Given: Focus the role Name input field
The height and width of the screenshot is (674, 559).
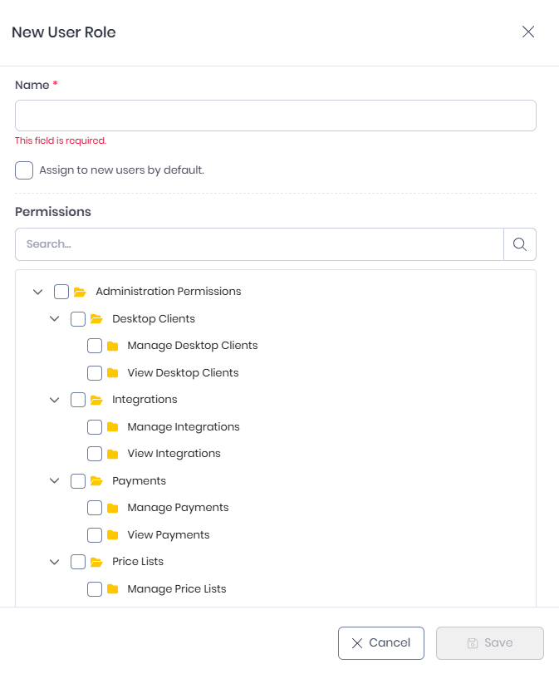Looking at the screenshot, I should [x=276, y=116].
